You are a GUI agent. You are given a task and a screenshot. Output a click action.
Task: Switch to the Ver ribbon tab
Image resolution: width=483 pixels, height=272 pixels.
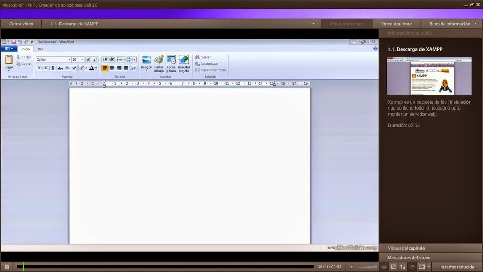point(40,49)
